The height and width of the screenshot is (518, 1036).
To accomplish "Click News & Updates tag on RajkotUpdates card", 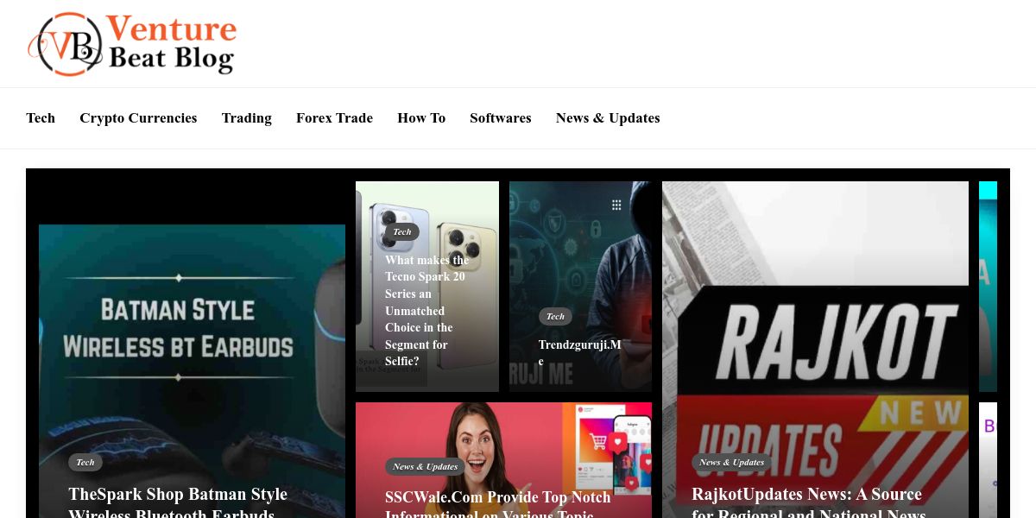I will point(732,463).
